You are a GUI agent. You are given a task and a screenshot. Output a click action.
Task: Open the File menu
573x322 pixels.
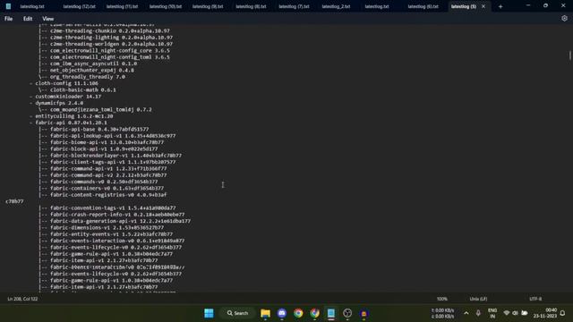(8, 19)
